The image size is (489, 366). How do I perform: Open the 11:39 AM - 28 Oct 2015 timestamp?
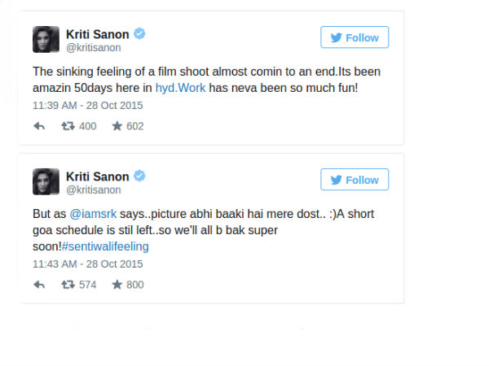pyautogui.click(x=87, y=106)
